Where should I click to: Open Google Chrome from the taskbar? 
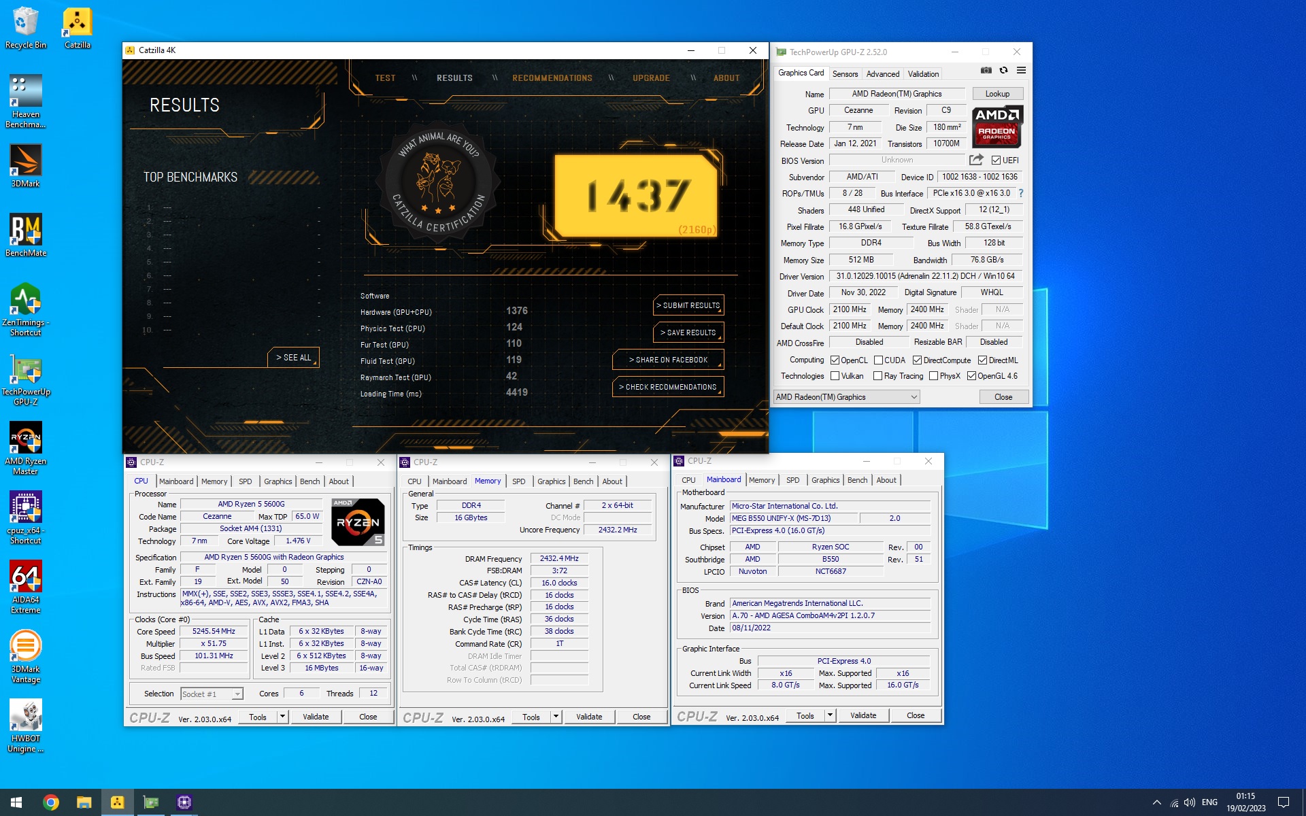pos(50,802)
